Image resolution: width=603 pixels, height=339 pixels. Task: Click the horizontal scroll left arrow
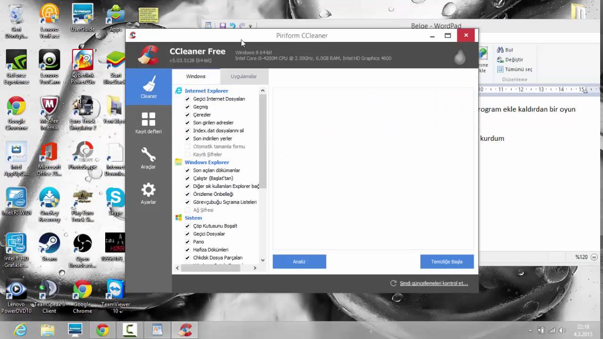pyautogui.click(x=178, y=268)
